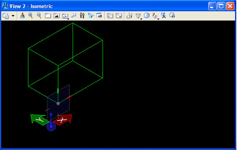The image size is (237, 150).
Task: Open the View Attributes icon
Action: click(x=6, y=16)
